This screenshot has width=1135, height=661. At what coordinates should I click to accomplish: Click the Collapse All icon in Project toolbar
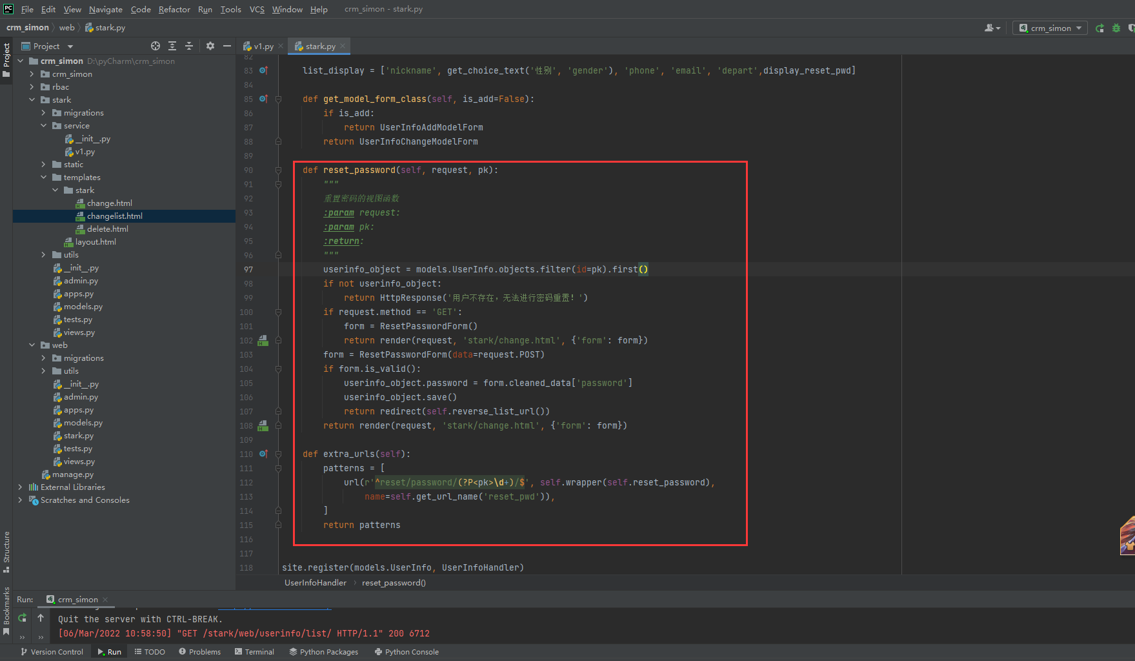(x=189, y=46)
